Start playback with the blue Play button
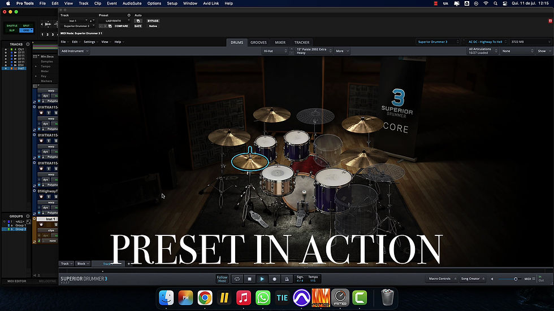Viewport: 554px width, 311px height. 262,279
